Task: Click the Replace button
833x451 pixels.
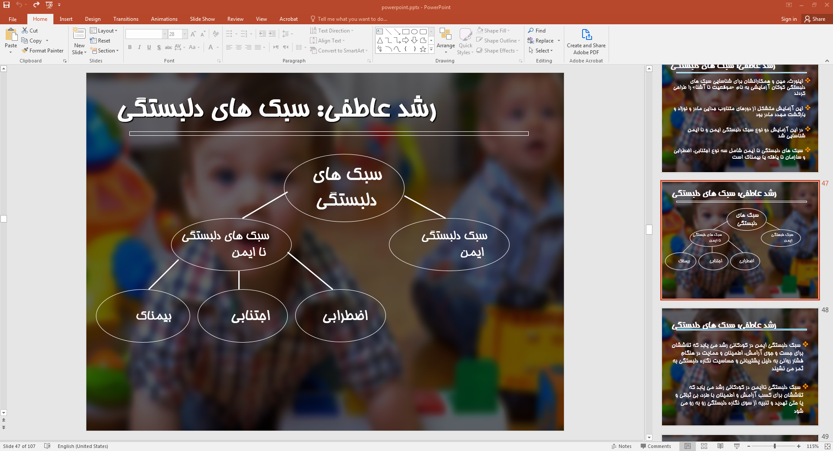Action: pos(540,41)
